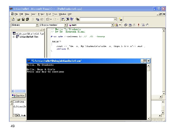Open the Insert menu
The width and height of the screenshot is (180, 135).
[x=33, y=14]
